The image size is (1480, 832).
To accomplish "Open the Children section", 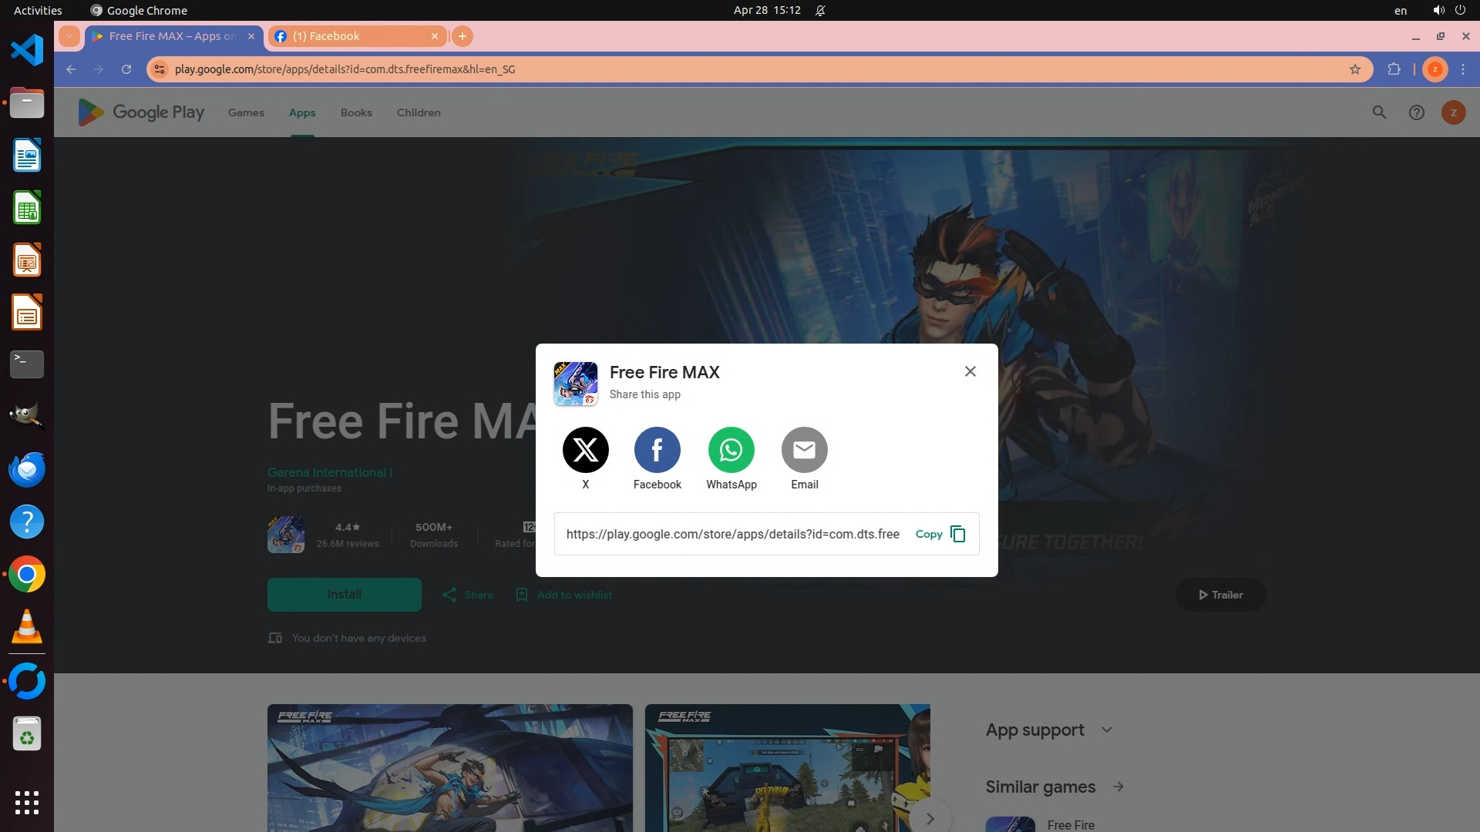I will click(419, 112).
